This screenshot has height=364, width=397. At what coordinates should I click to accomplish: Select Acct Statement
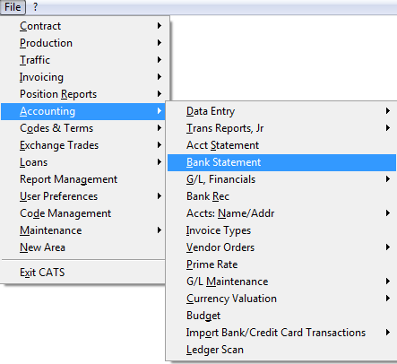(281, 145)
